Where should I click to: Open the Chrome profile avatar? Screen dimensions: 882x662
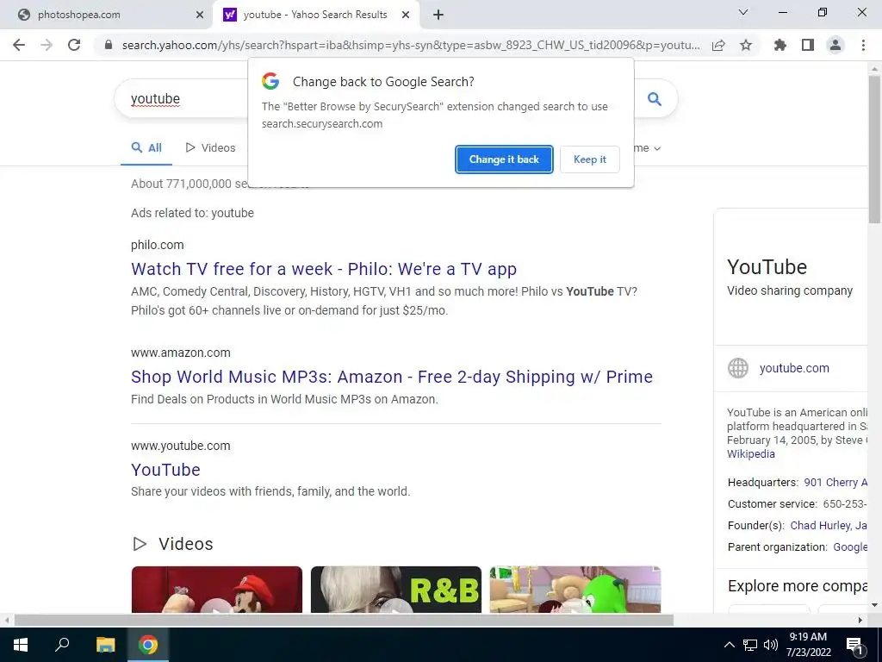click(835, 45)
